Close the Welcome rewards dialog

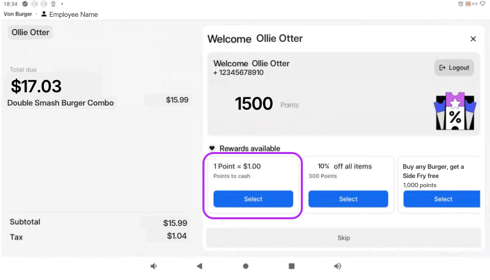[473, 39]
